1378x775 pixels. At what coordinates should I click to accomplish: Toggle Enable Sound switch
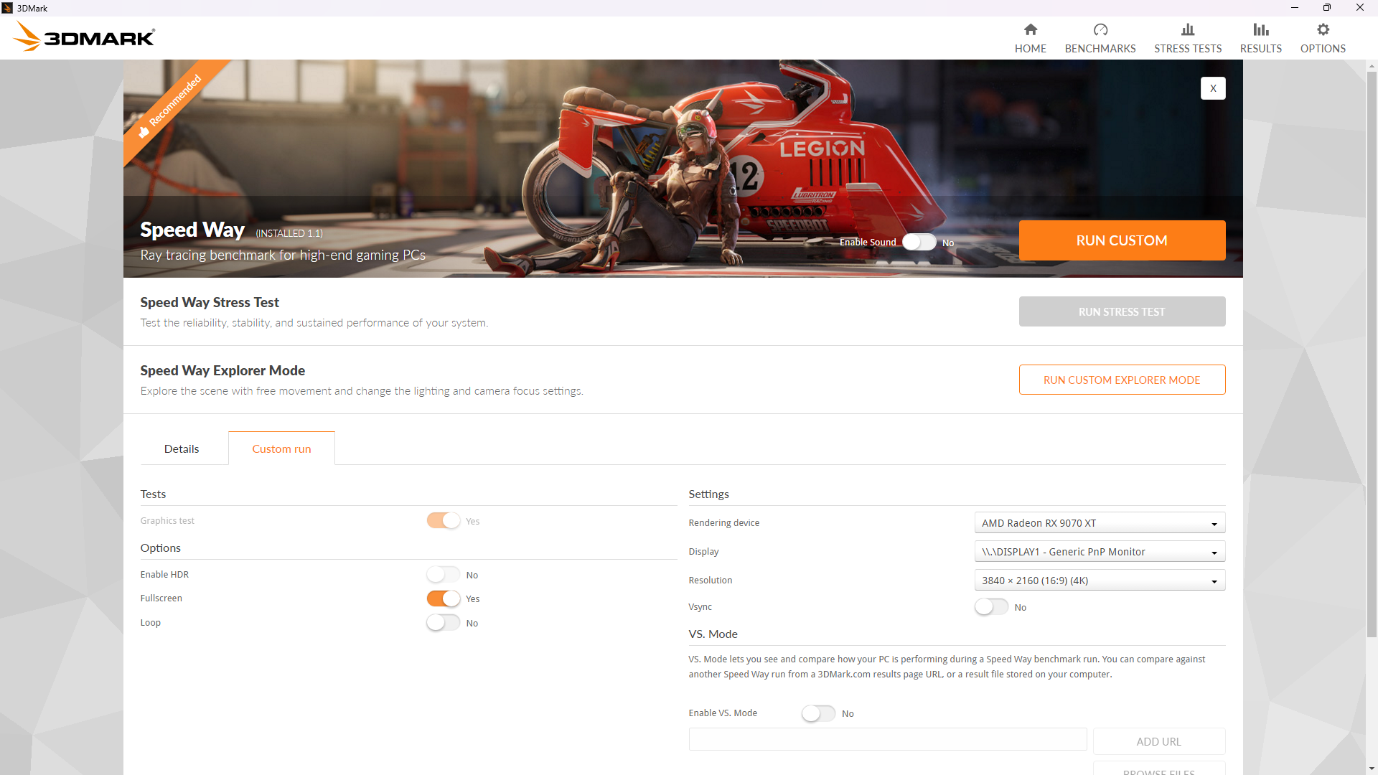point(919,243)
